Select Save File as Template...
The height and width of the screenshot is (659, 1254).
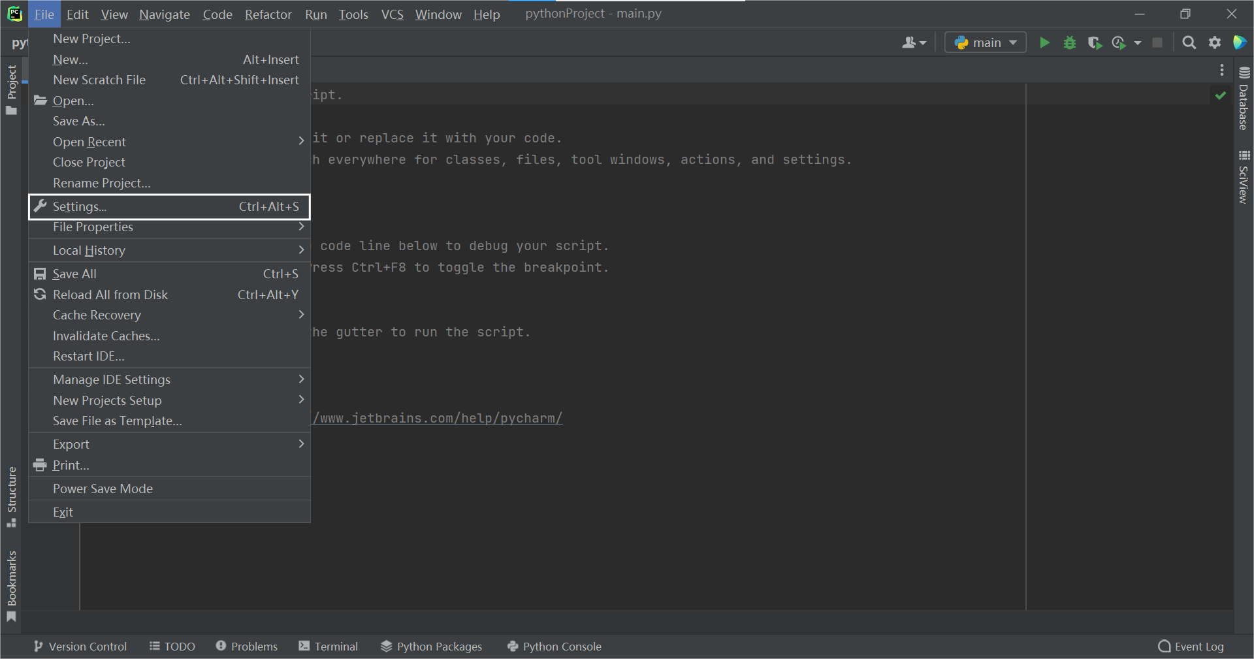pos(169,421)
